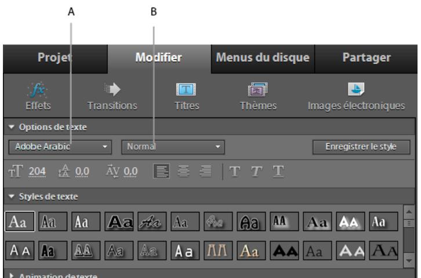
Task: Select the heavy solid black AA style
Action: [x=284, y=251]
